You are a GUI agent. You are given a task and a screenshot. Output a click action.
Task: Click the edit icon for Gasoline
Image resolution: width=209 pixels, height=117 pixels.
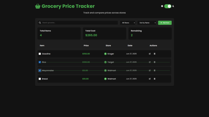[x=150, y=54]
